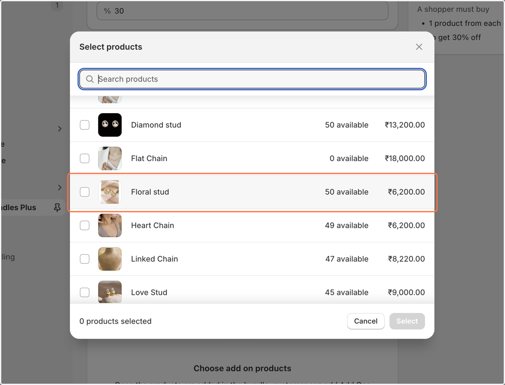Click the Heart Chain product thumbnail
The image size is (505, 385).
110,226
